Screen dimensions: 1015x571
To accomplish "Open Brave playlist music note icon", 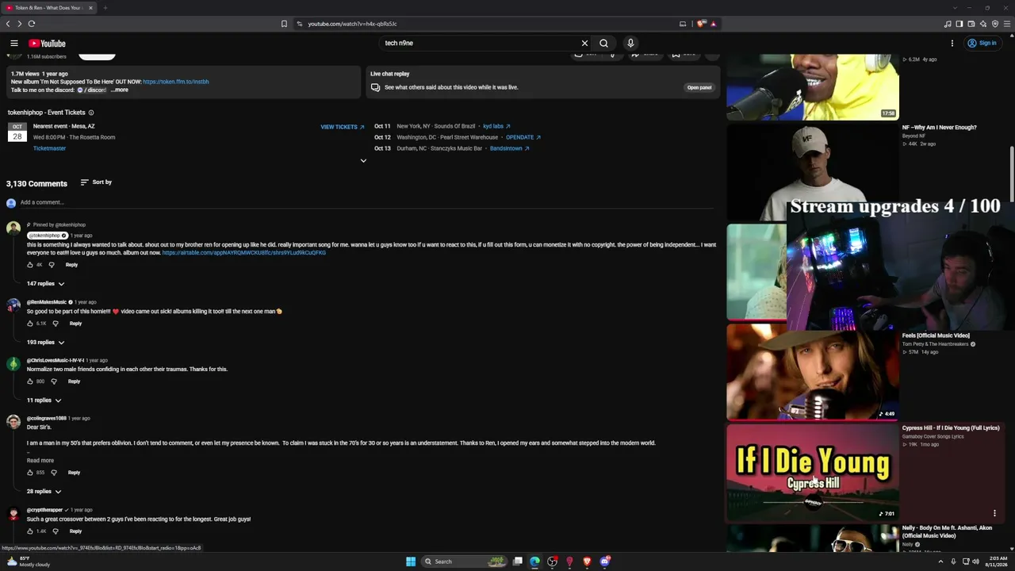I will (x=948, y=24).
